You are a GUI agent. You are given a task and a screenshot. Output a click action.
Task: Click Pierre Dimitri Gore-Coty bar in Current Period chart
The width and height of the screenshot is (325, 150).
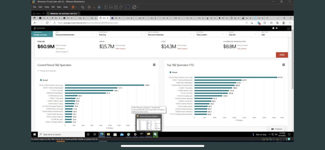click(105, 85)
